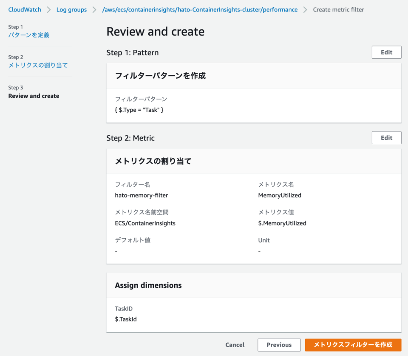Open the CloudWatch breadcrumb link
This screenshot has height=356, width=408.
point(24,9)
